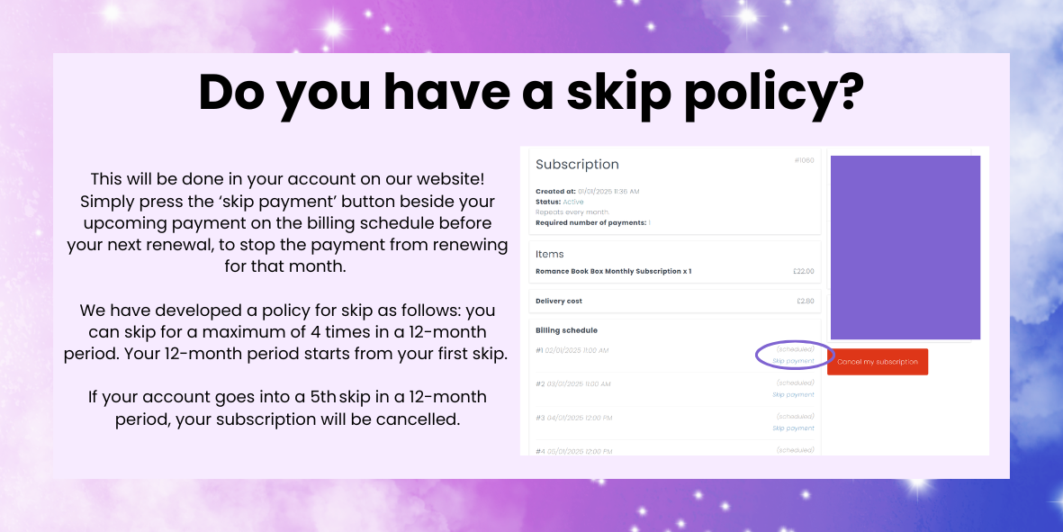
Task: Click the 'Do you have a skip policy?' title
Action: coord(531,92)
